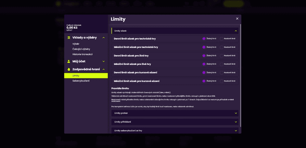The width and height of the screenshot is (306, 148).
Task: Select the highlighted Limity menu item
Action: 86,76
